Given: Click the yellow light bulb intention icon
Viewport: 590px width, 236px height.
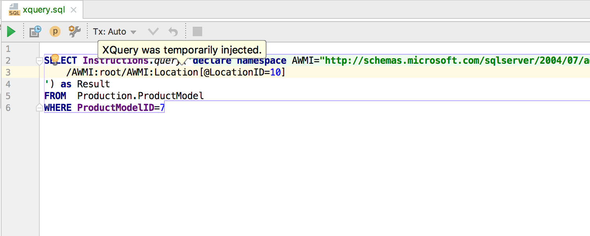Looking at the screenshot, I should point(54,59).
